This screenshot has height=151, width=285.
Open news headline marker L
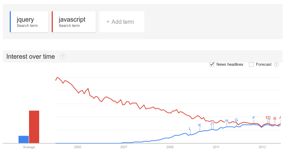[190, 129]
